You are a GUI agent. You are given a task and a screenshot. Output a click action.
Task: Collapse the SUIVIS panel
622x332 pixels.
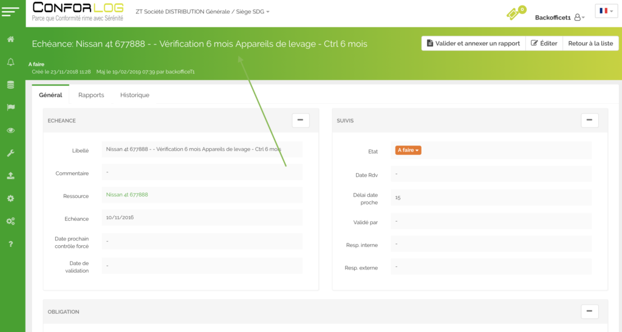tap(589, 120)
